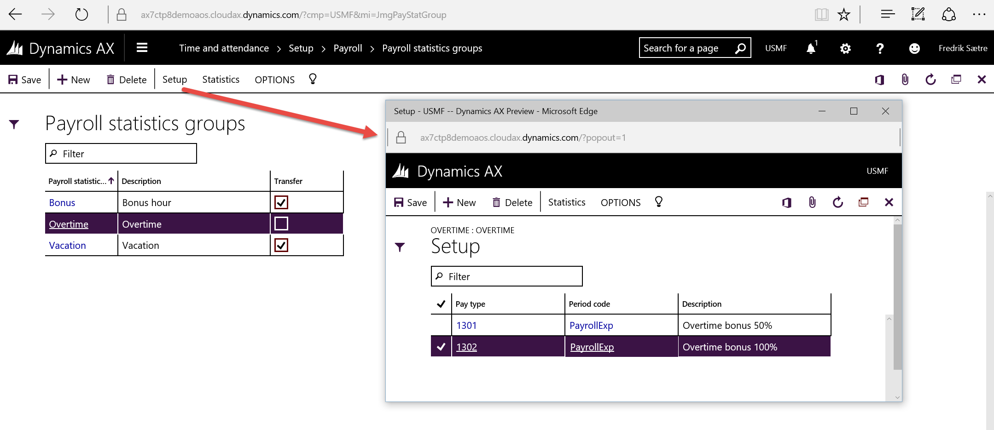This screenshot has width=994, height=430.
Task: Show filter pane on Payroll statistics groups
Action: 14,124
